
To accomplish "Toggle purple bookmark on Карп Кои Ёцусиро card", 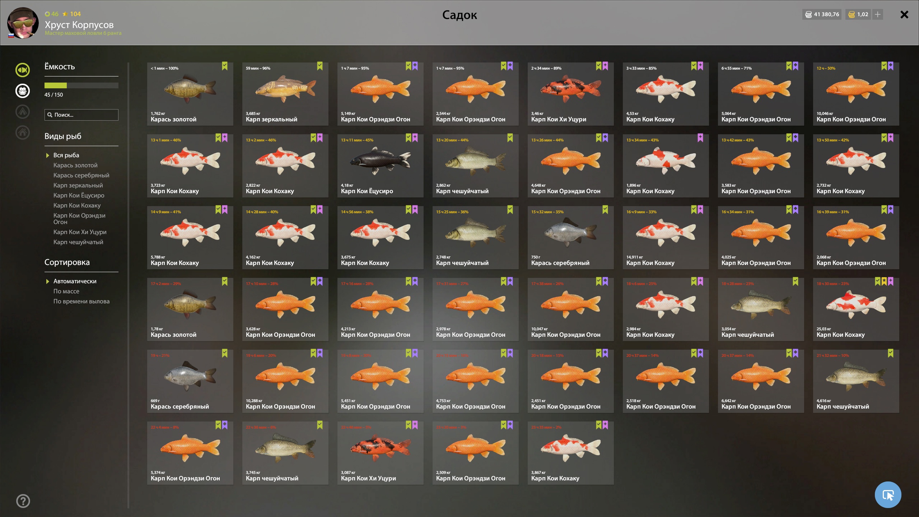I will [x=415, y=138].
